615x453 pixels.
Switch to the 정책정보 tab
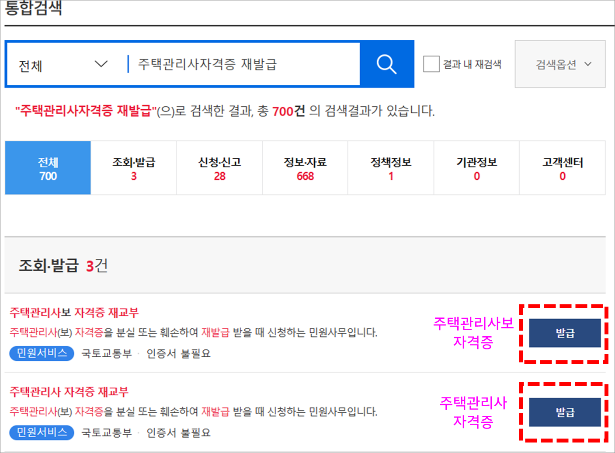click(390, 167)
